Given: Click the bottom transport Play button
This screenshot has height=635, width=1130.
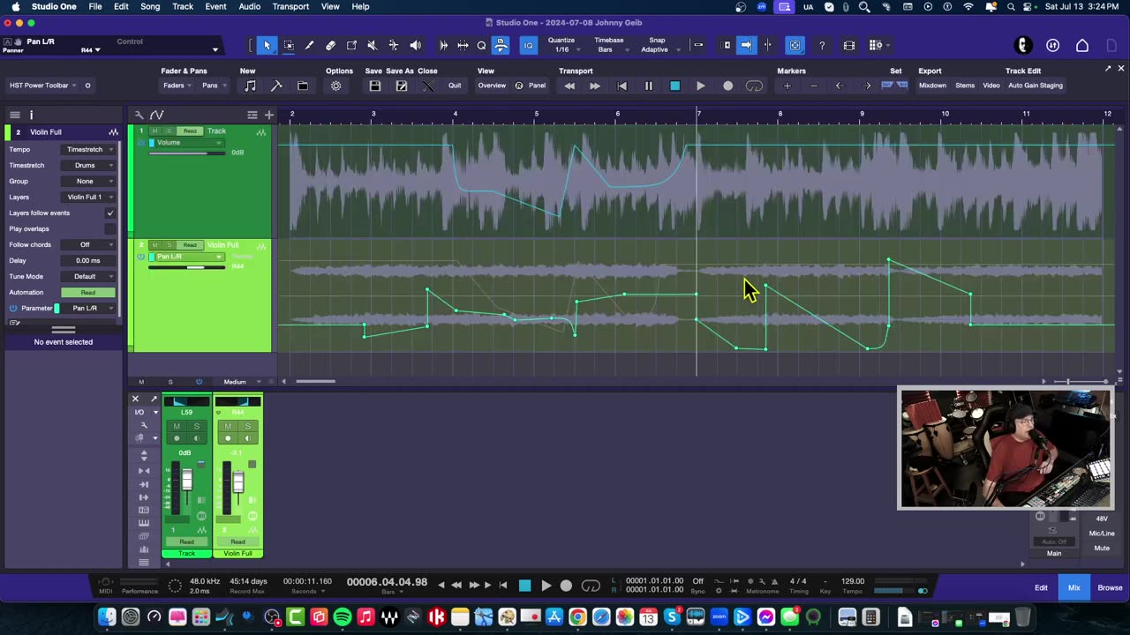Looking at the screenshot, I should click(546, 586).
